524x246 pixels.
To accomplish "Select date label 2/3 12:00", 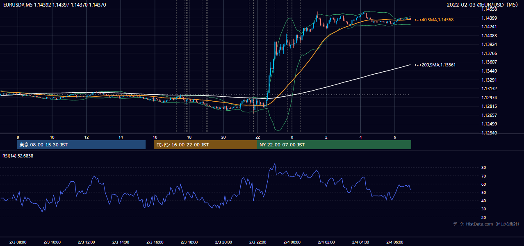I will [x=87, y=242].
